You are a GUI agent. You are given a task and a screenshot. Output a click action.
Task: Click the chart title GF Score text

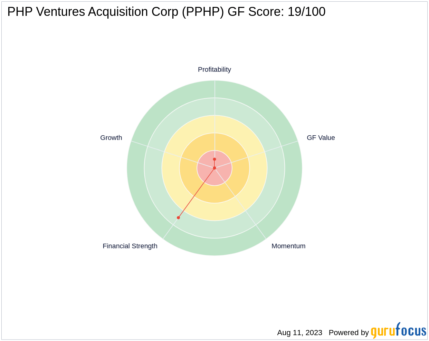point(166,12)
